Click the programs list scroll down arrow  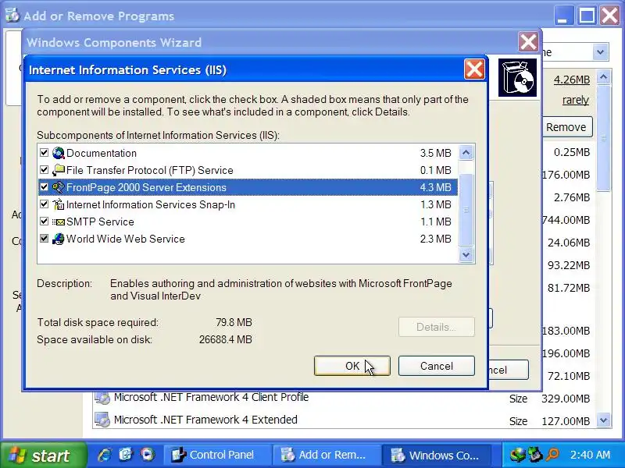[603, 420]
